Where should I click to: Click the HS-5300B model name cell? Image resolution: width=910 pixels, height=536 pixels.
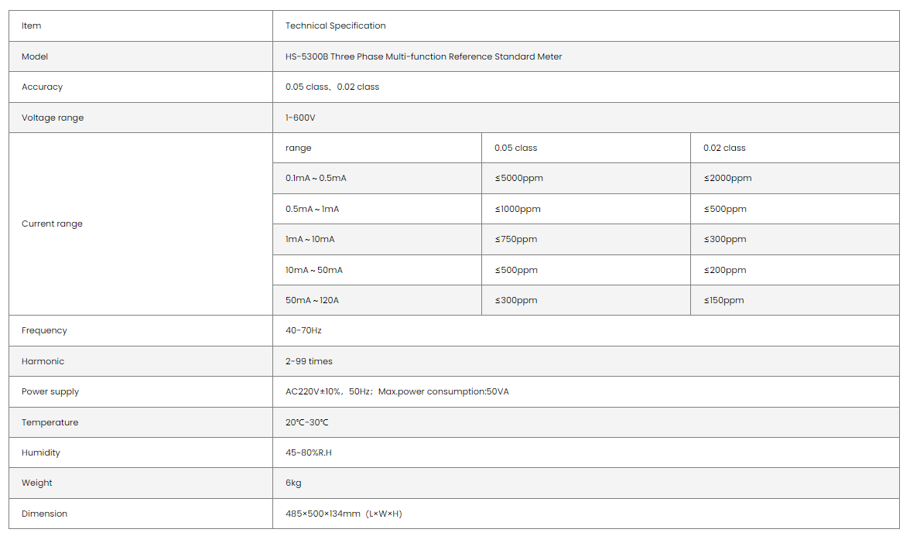[x=423, y=56]
